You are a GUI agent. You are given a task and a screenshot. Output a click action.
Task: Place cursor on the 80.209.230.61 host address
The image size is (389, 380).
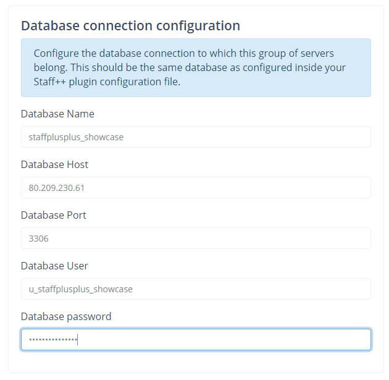(57, 188)
